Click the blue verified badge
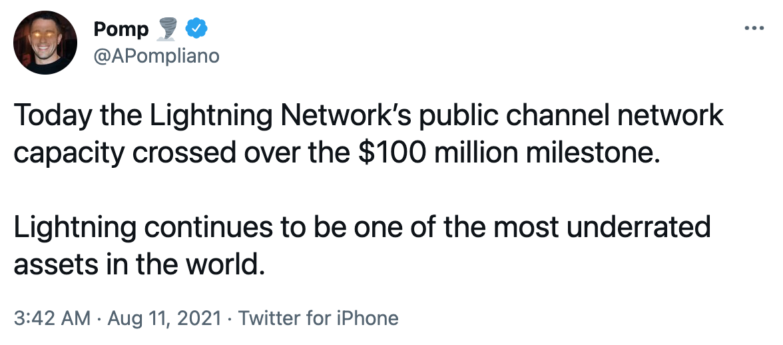This screenshot has height=345, width=783. point(196,29)
